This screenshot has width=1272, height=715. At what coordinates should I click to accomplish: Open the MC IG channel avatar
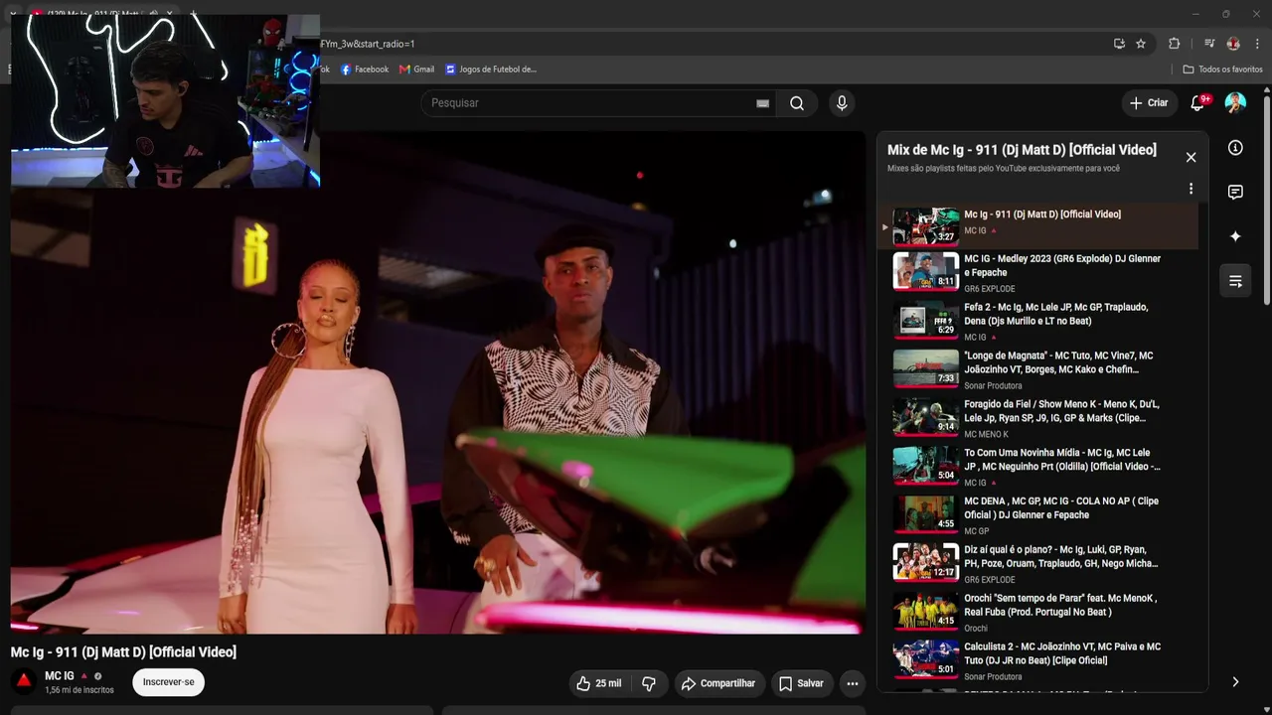pyautogui.click(x=24, y=681)
